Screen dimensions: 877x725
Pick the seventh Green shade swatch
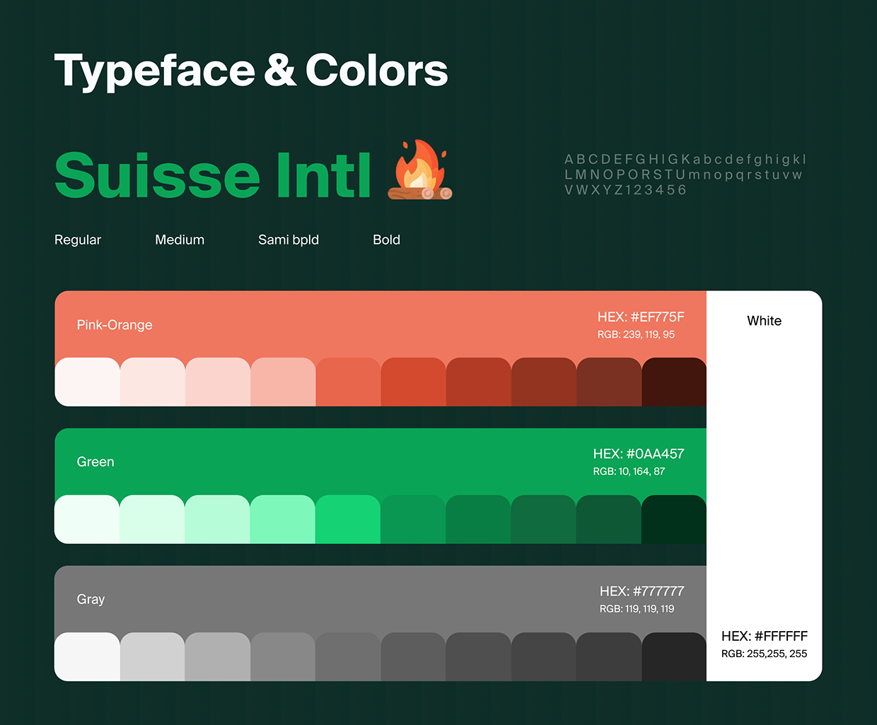[x=478, y=519]
